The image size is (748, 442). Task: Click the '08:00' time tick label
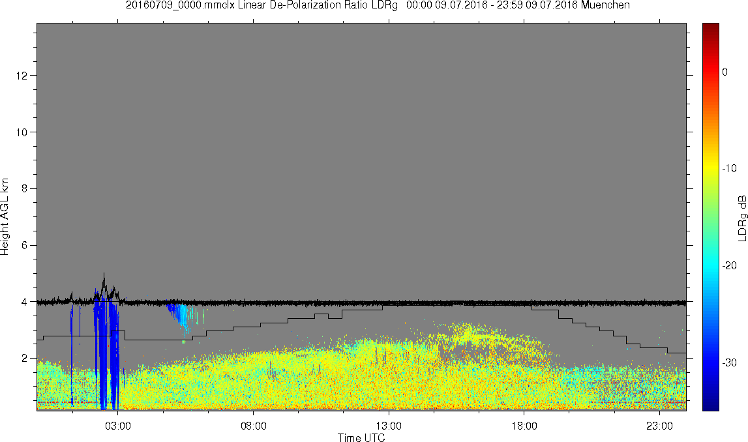[x=253, y=426]
